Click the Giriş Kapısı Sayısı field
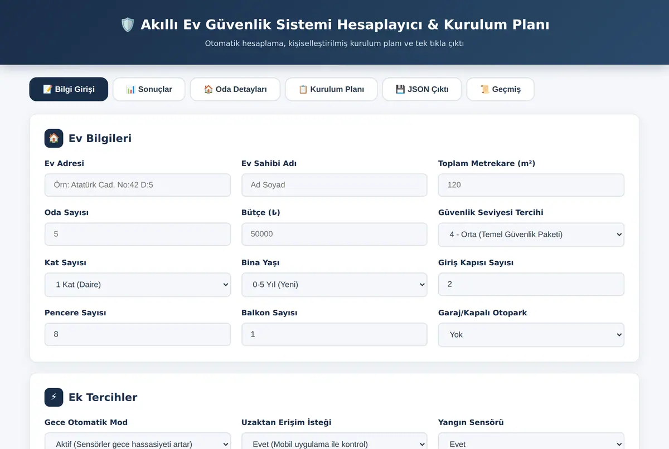Viewport: 669px width, 449px height. click(531, 284)
